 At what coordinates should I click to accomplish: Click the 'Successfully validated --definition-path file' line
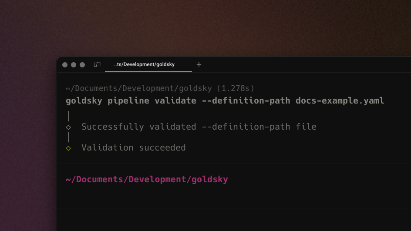(x=199, y=127)
